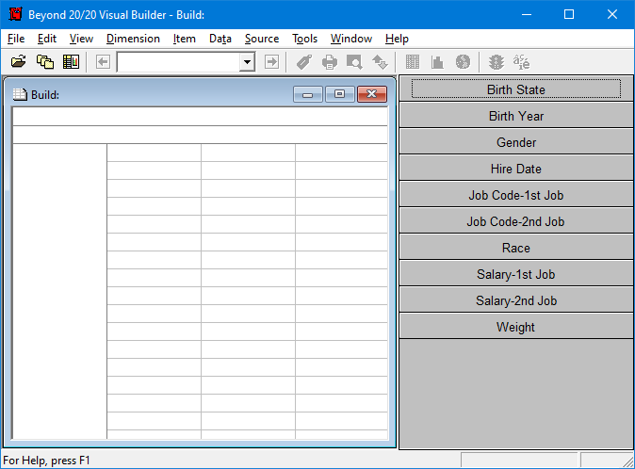Restore the Build child window
The height and width of the screenshot is (469, 635).
click(x=340, y=94)
